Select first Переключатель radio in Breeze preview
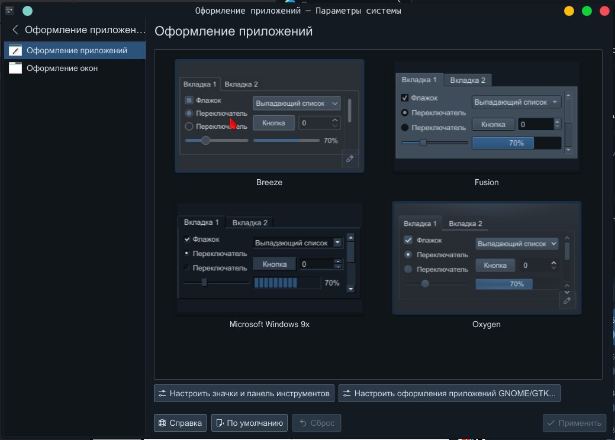Screen dimensions: 615x440 click(189, 113)
